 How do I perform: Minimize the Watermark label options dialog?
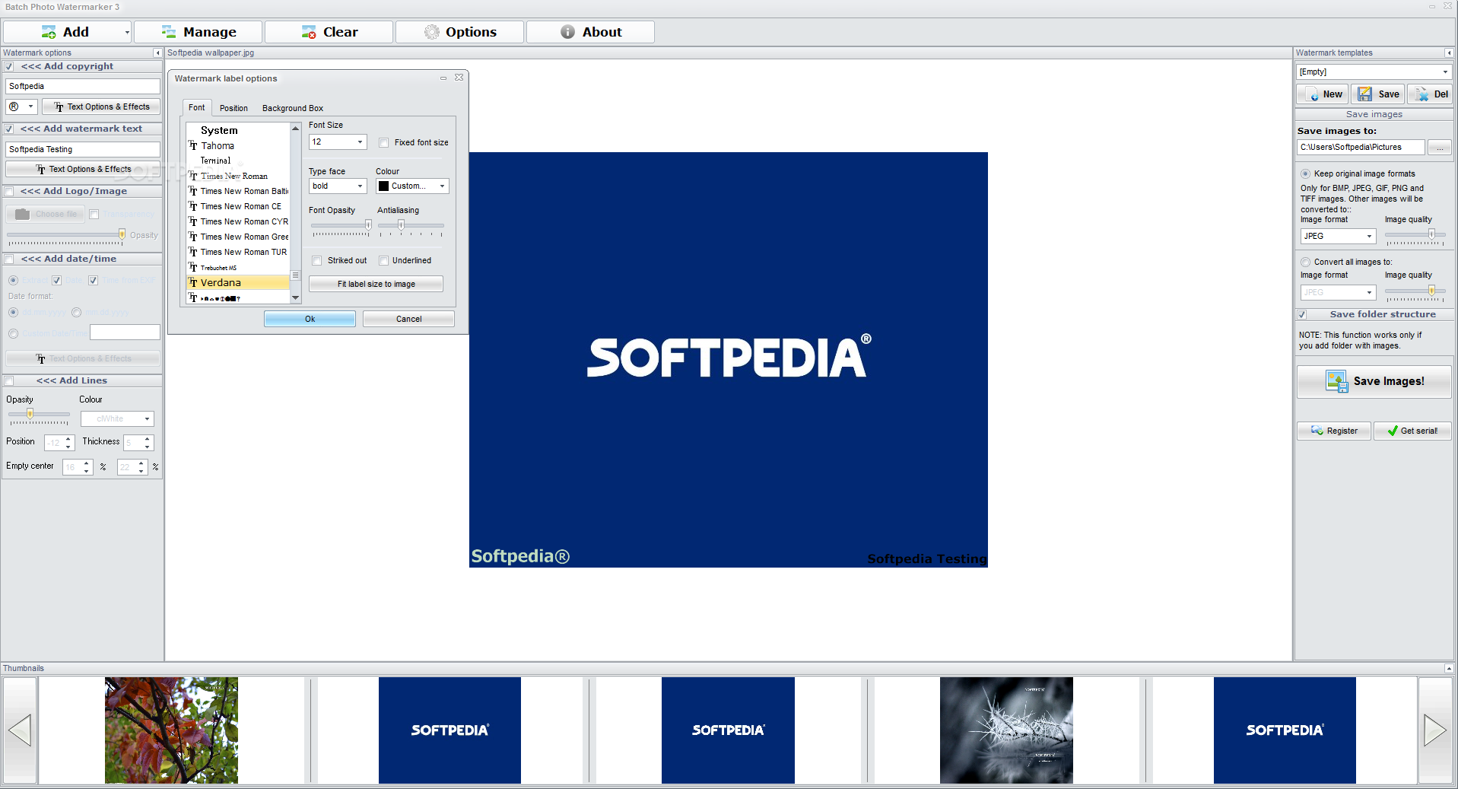pyautogui.click(x=443, y=78)
